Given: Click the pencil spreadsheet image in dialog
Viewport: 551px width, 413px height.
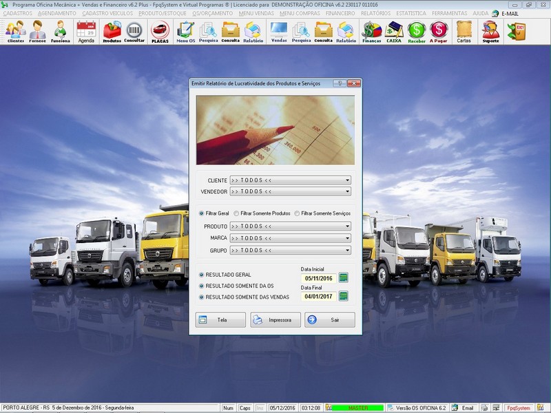Looking at the screenshot, I should 275,130.
